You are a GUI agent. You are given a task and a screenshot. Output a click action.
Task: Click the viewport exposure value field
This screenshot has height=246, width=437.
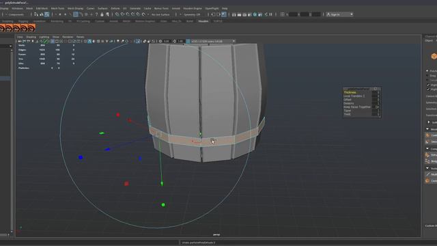(x=167, y=41)
